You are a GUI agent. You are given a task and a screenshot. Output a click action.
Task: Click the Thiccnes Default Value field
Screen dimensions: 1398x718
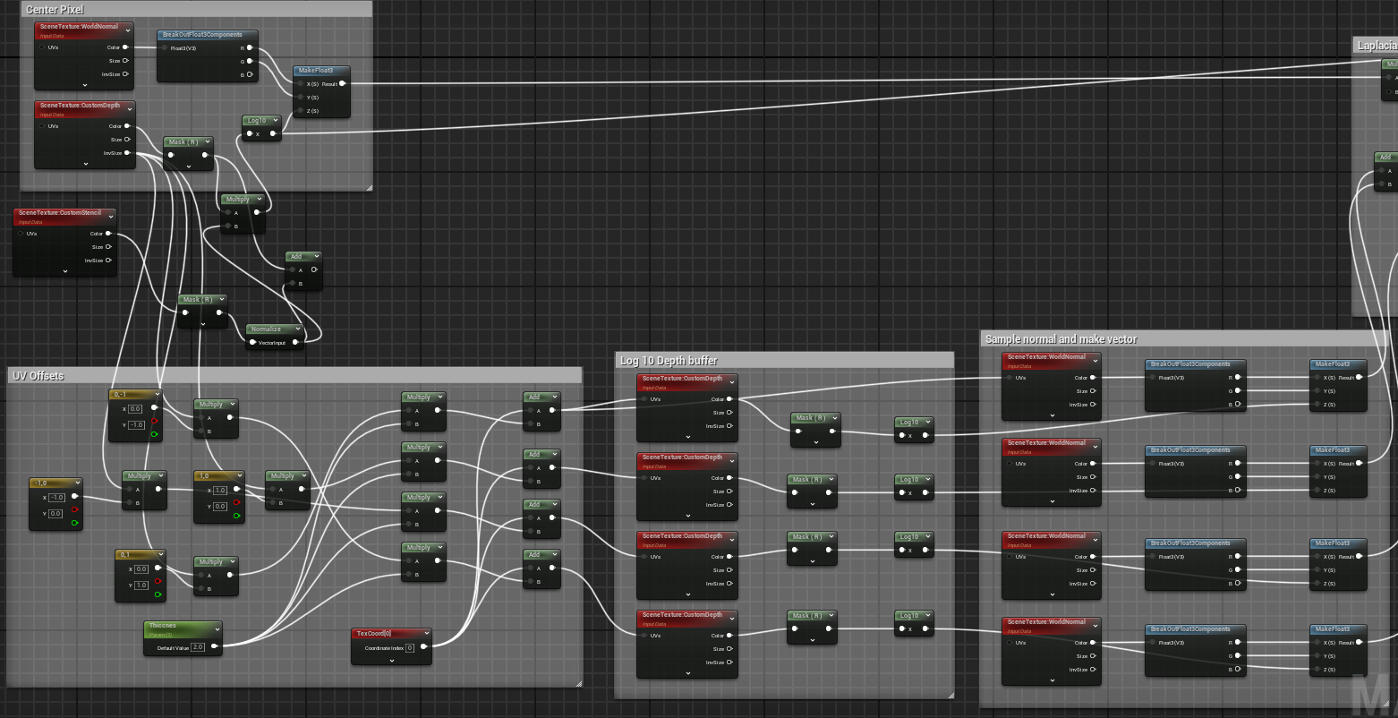point(198,647)
